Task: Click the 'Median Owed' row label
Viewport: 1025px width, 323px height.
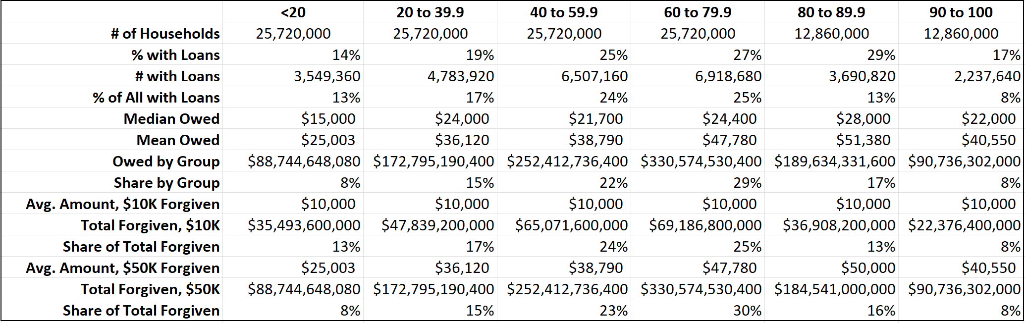Action: pyautogui.click(x=171, y=119)
